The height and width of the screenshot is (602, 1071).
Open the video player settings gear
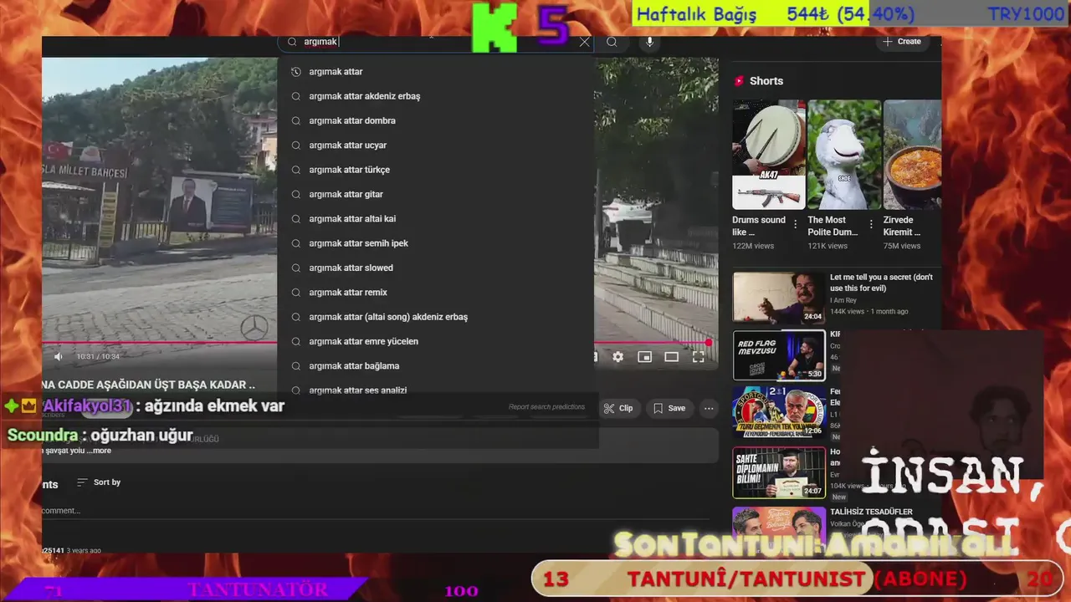617,357
